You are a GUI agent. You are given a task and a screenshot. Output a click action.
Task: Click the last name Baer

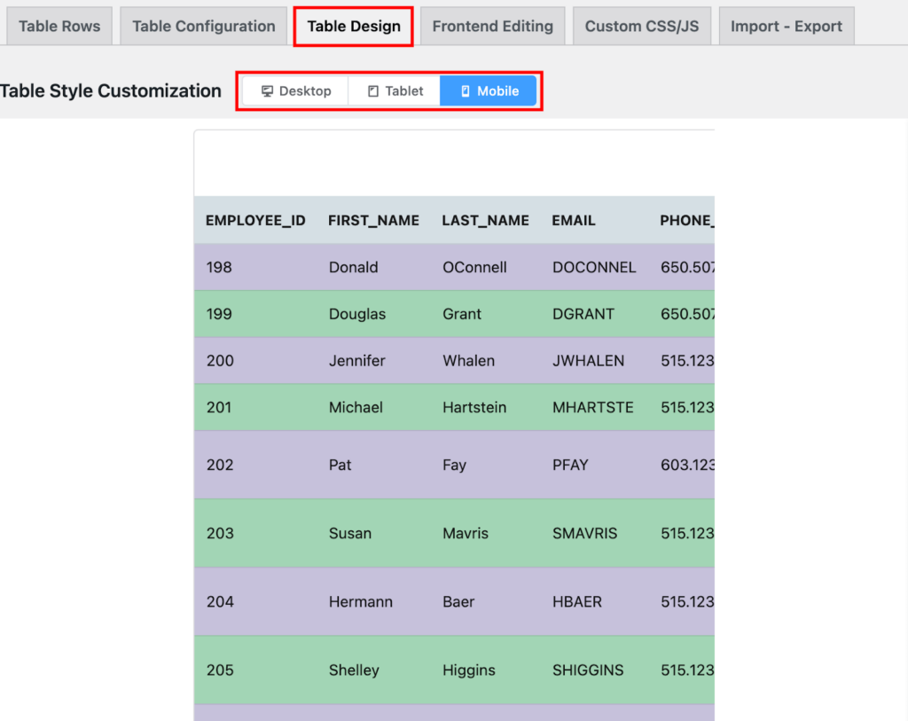(x=458, y=601)
